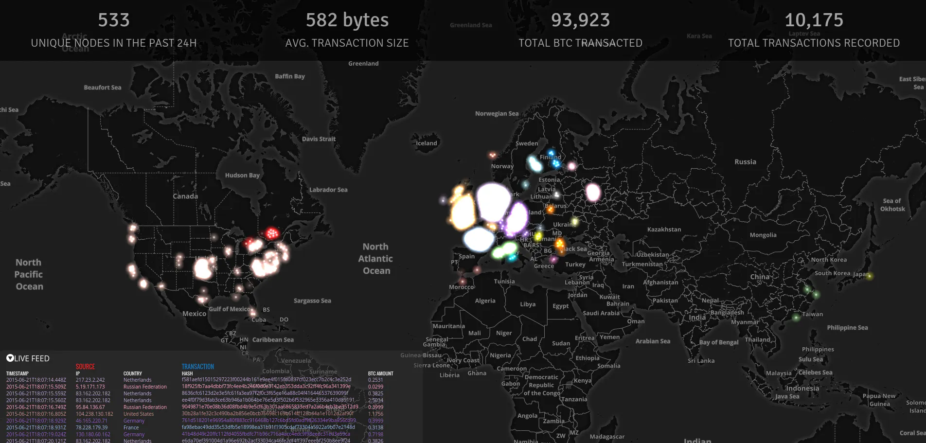This screenshot has height=443, width=926.
Task: Select IP address 95.84.136.67
Action: coord(90,407)
